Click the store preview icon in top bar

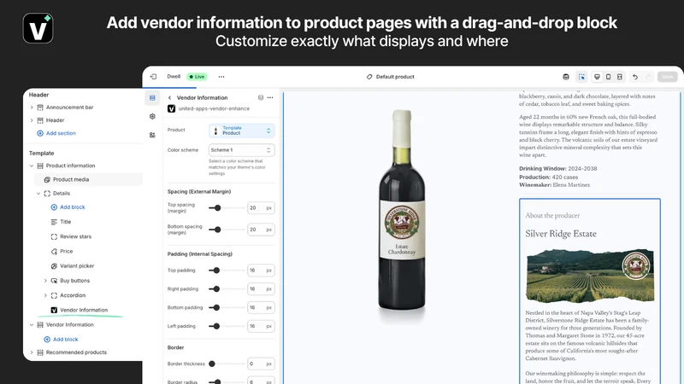click(566, 77)
